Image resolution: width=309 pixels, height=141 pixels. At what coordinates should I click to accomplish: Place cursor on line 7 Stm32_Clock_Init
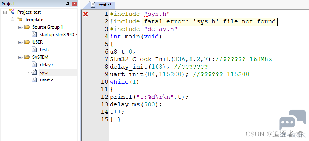140,59
